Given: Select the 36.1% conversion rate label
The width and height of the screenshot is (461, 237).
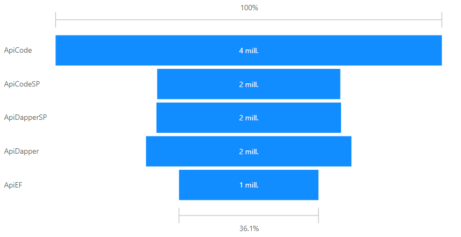Looking at the screenshot, I should point(249,228).
